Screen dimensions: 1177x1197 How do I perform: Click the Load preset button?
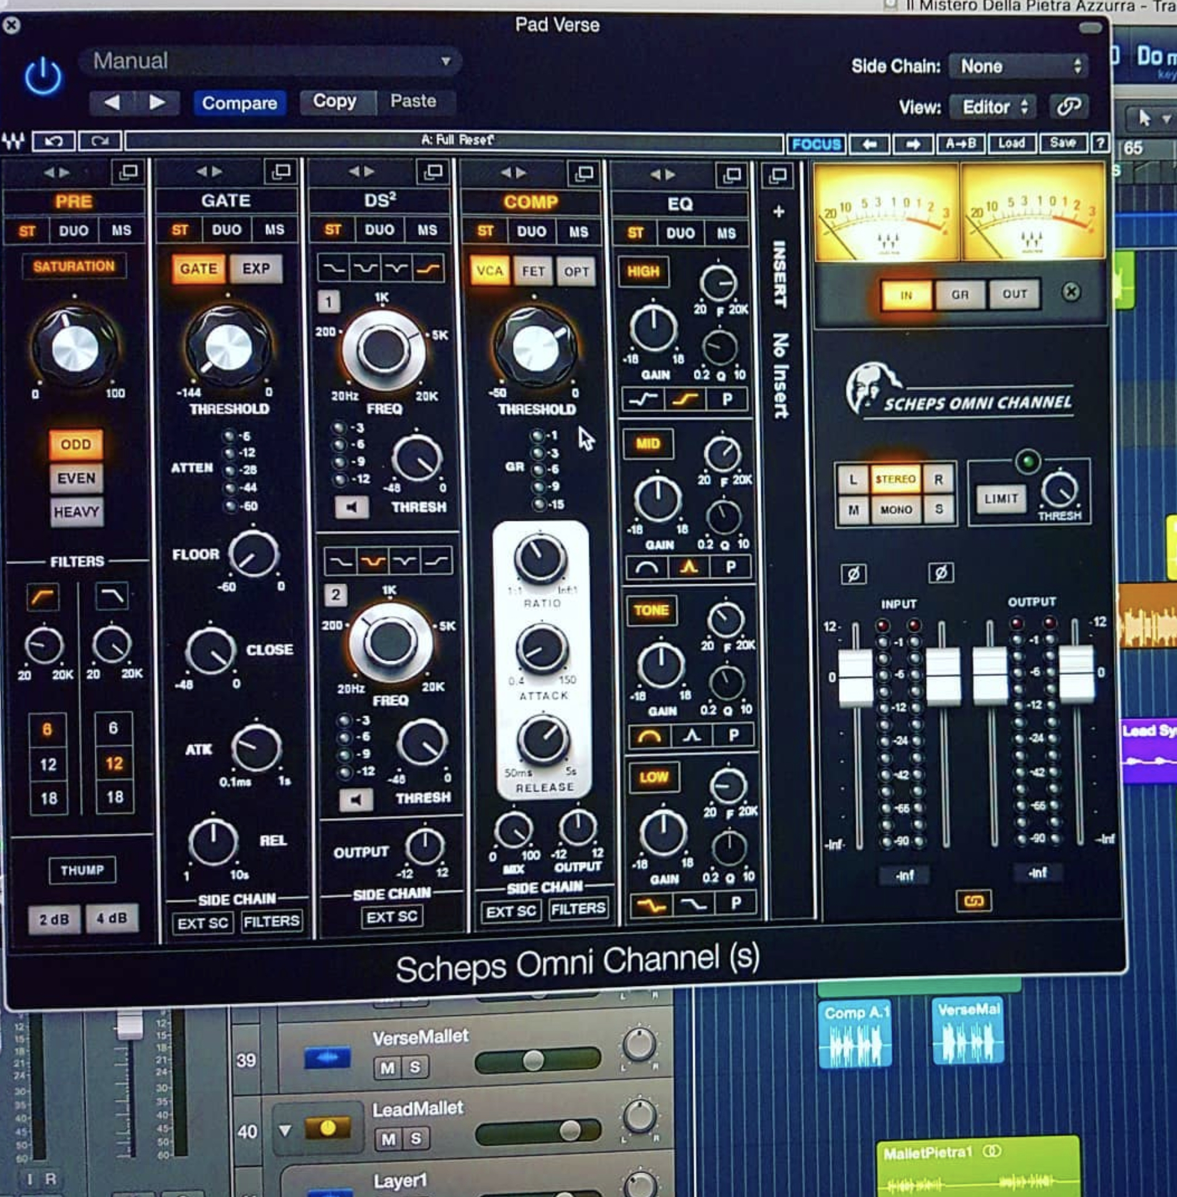tap(1011, 143)
